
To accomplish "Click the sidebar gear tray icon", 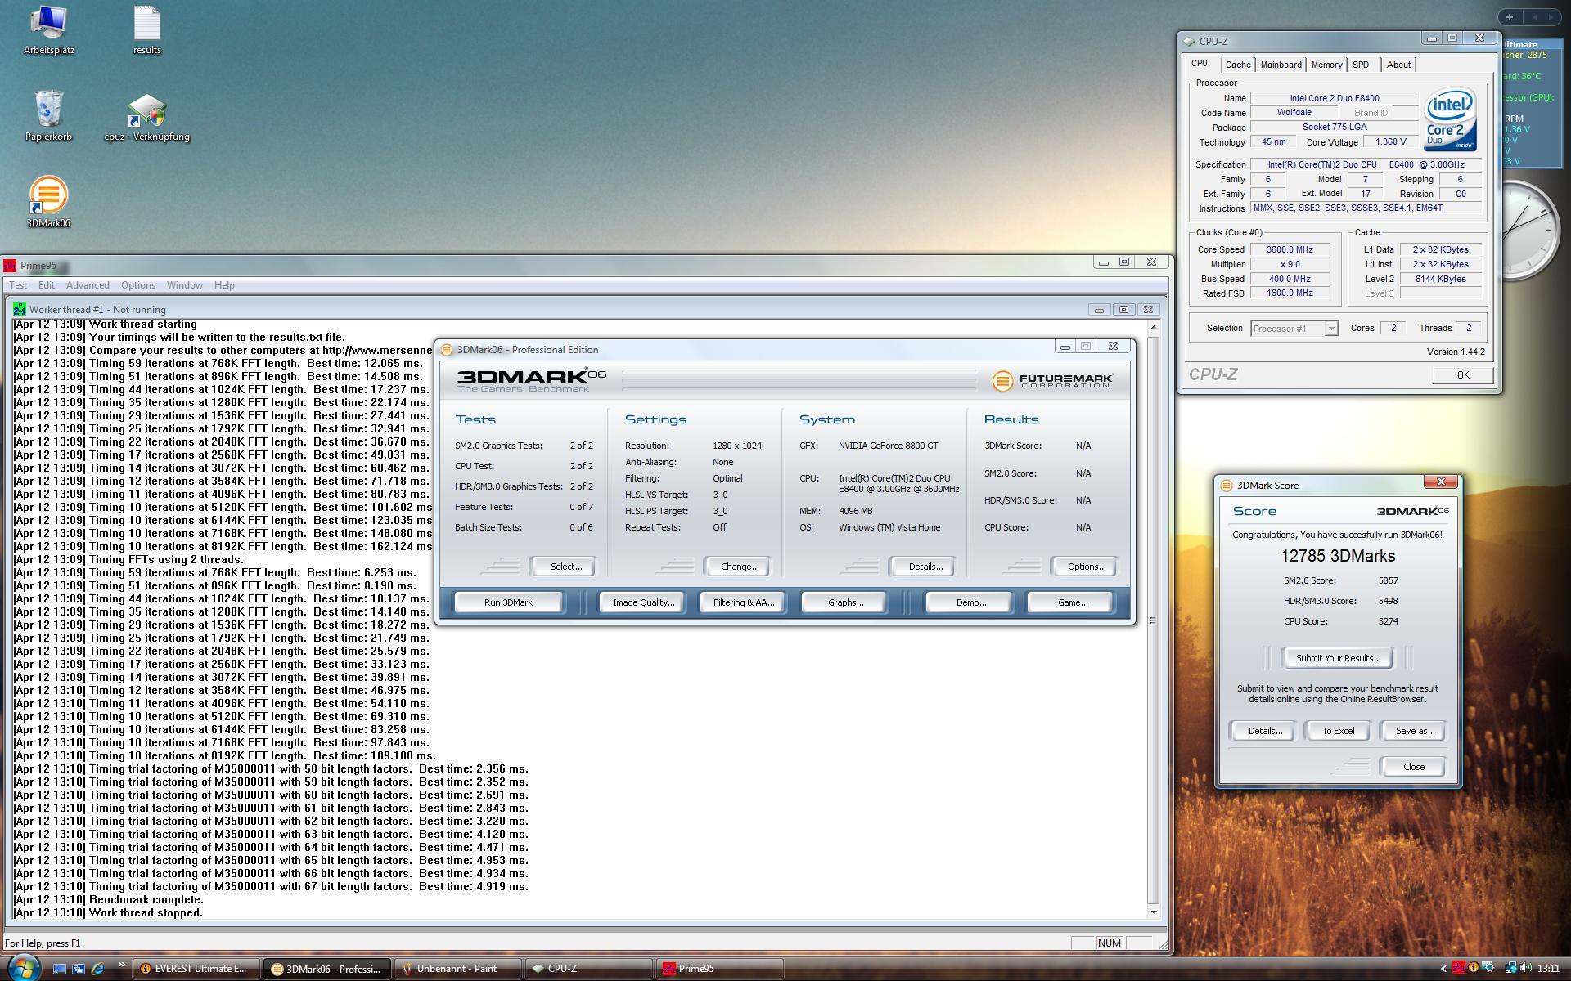I will click(1488, 968).
